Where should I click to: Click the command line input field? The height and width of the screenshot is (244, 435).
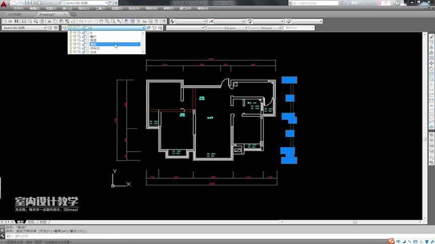click(216, 236)
